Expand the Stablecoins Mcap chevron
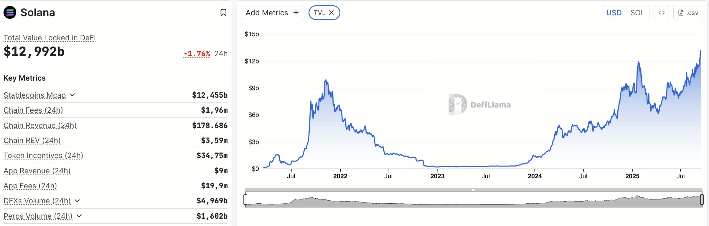Image resolution: width=709 pixels, height=226 pixels. pyautogui.click(x=72, y=95)
